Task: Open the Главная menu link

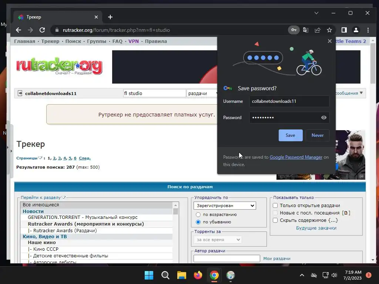Action: (x=24, y=41)
